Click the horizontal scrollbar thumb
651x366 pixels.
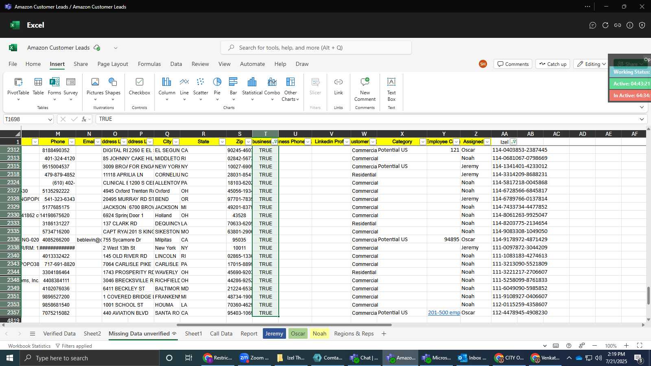coord(284,325)
